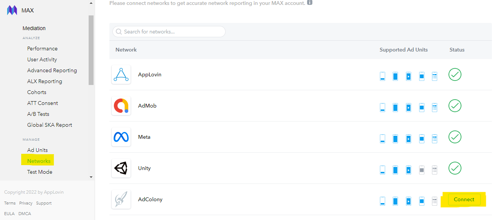Click the Meta banner ad unit icon

coord(383,139)
